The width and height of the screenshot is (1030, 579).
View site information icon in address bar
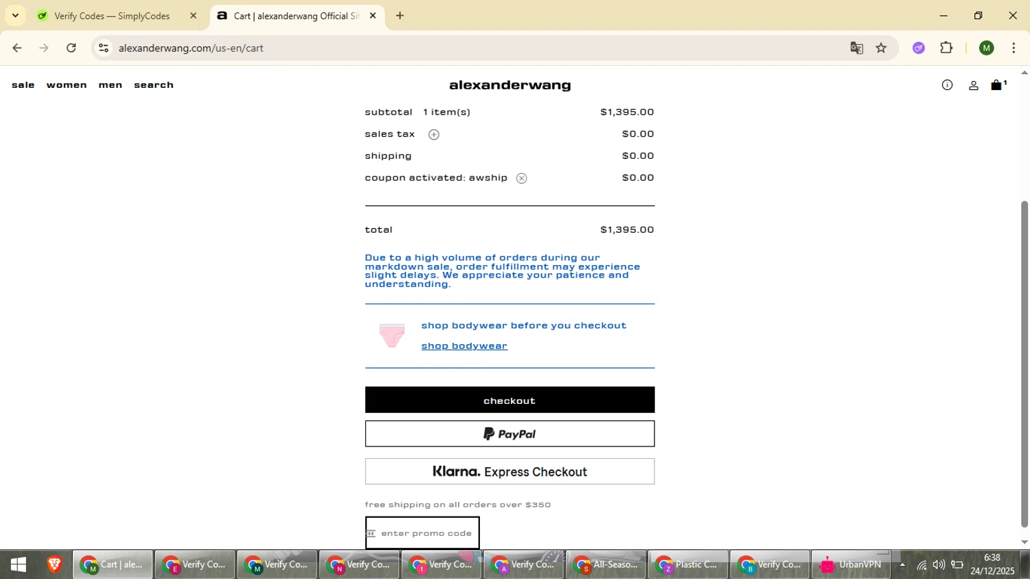pyautogui.click(x=104, y=48)
